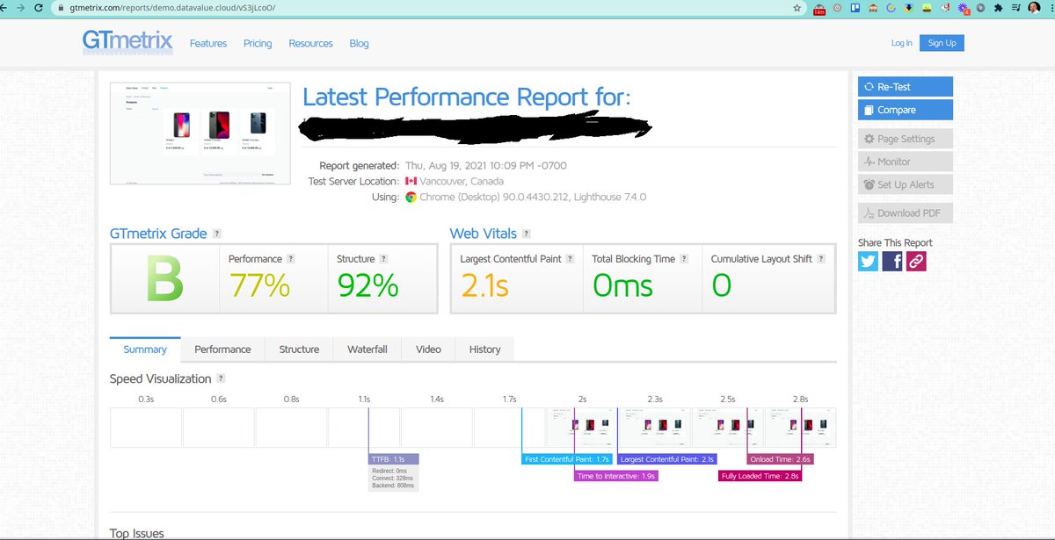Bookmark this page with the star icon
1055x540 pixels.
(x=797, y=8)
